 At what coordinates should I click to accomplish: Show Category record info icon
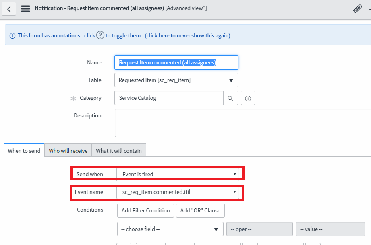[248, 98]
